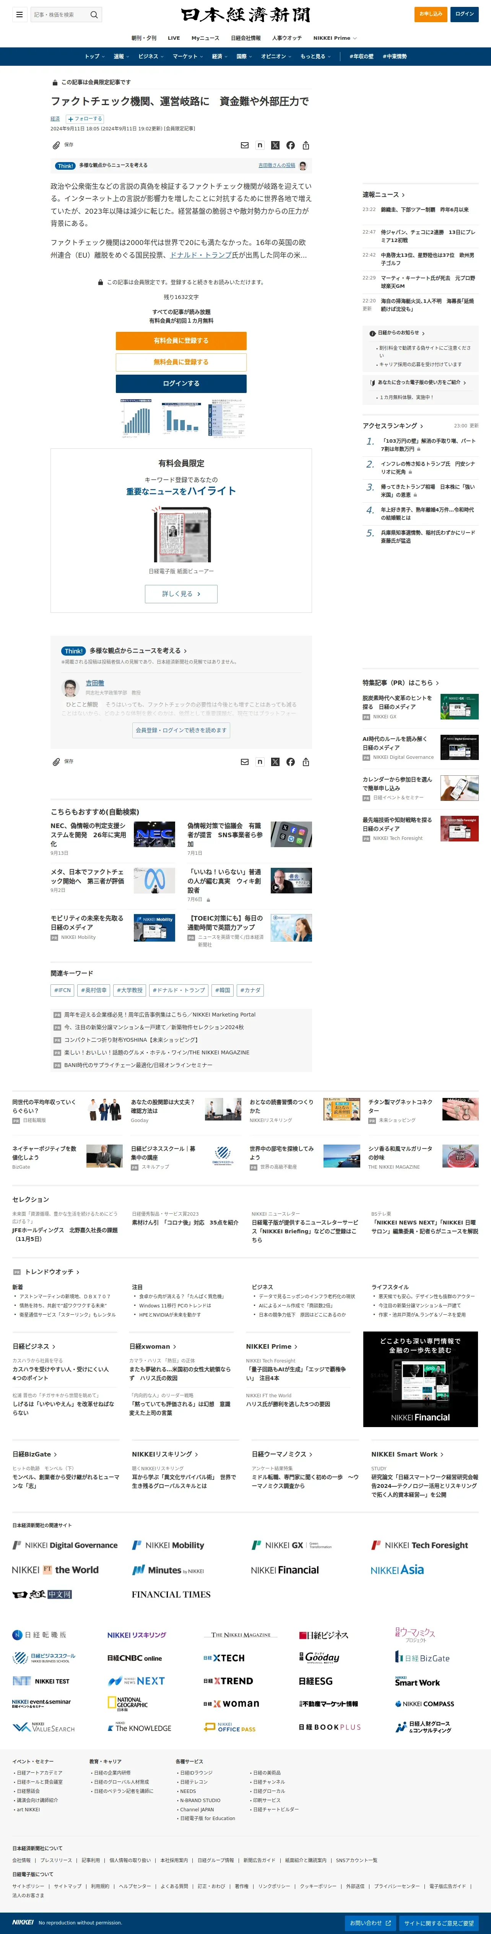Open ranking item 「103万円の壁」解消の手取り増
This screenshot has height=1934, width=491.
(x=428, y=445)
